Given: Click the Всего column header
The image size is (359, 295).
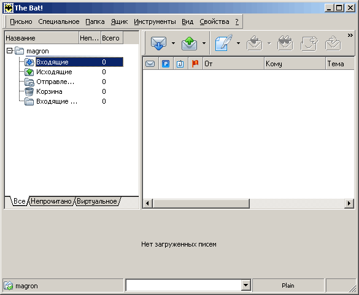Looking at the screenshot, I should (x=112, y=38).
